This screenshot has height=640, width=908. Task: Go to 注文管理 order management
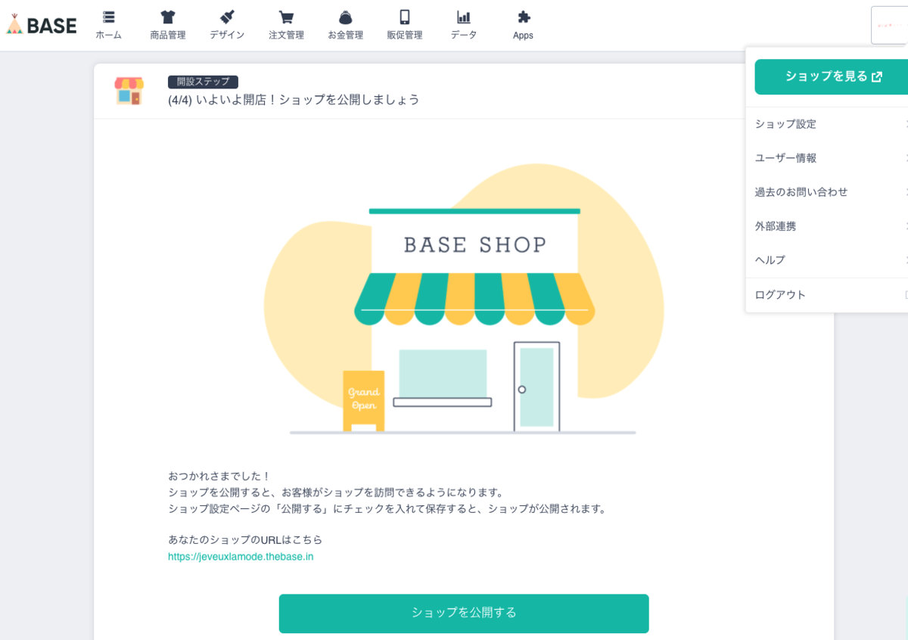(285, 23)
